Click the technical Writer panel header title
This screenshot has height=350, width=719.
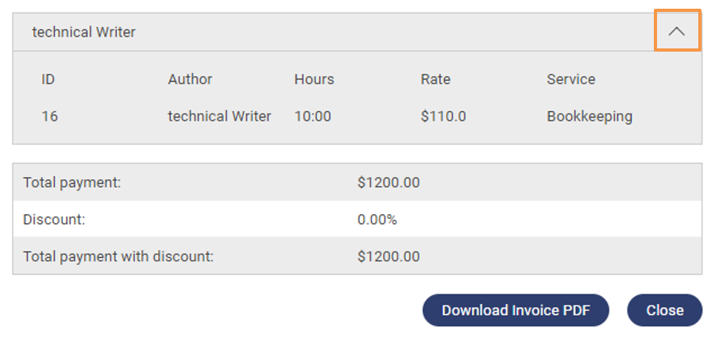coord(83,33)
